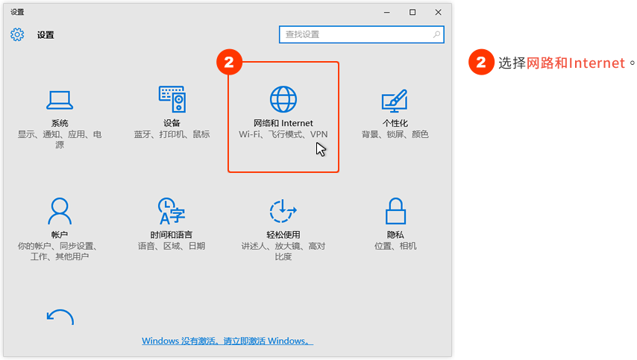Image resolution: width=637 pixels, height=360 pixels.
Task: Click the 轻松使用 label text
Action: (x=283, y=235)
